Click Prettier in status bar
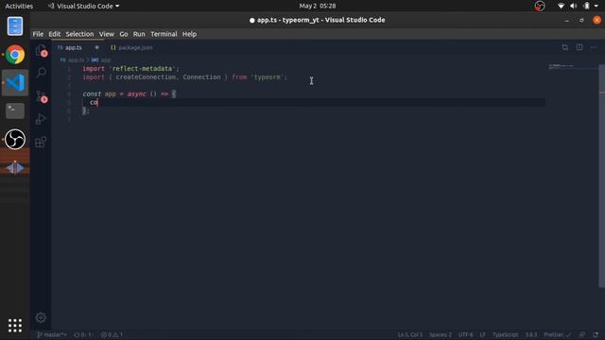Image resolution: width=605 pixels, height=340 pixels. pos(557,334)
